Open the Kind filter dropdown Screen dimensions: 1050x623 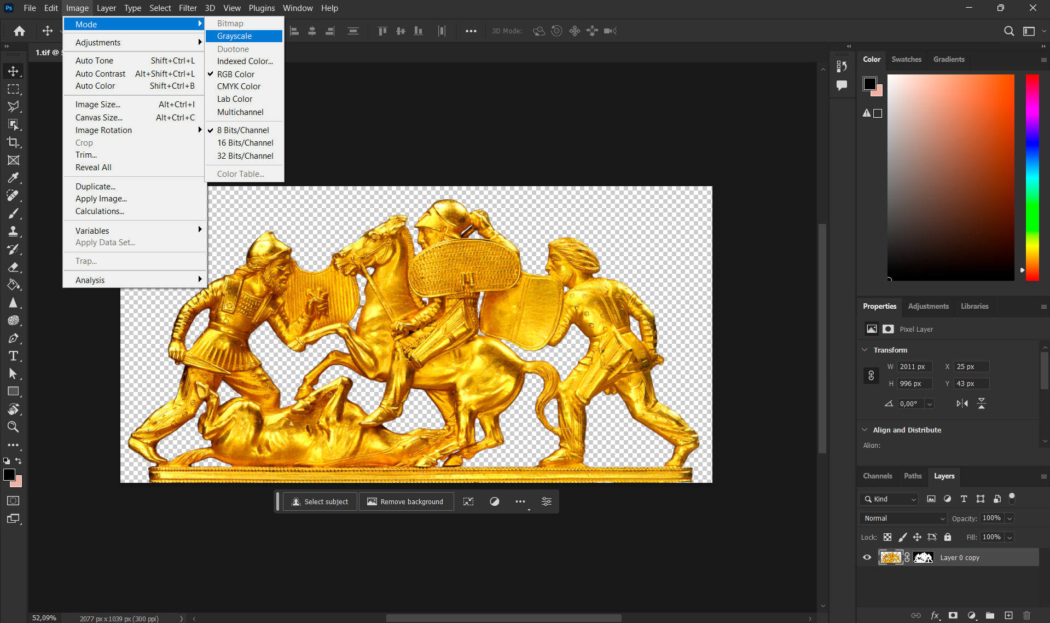889,499
